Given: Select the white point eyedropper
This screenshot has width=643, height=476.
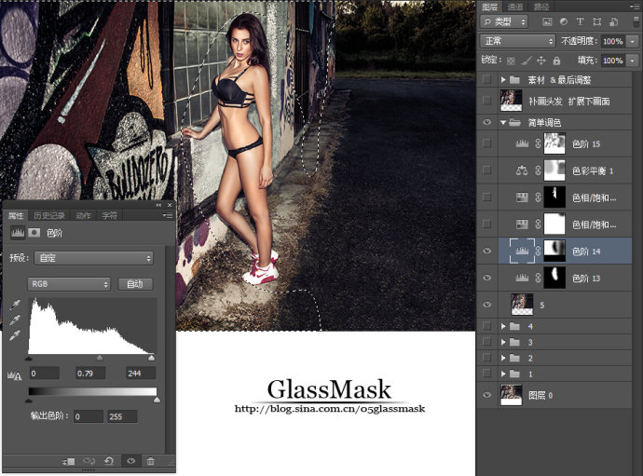Looking at the screenshot, I should (15, 335).
